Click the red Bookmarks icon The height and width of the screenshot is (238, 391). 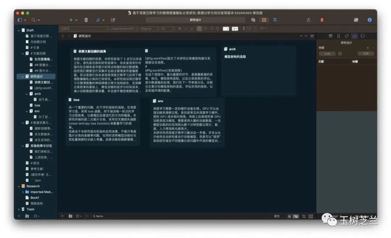point(322,20)
